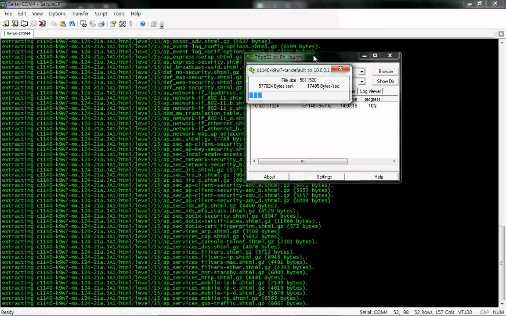Click the transfer popup title icon
Image resolution: width=506 pixels, height=316 pixels.
(252, 70)
